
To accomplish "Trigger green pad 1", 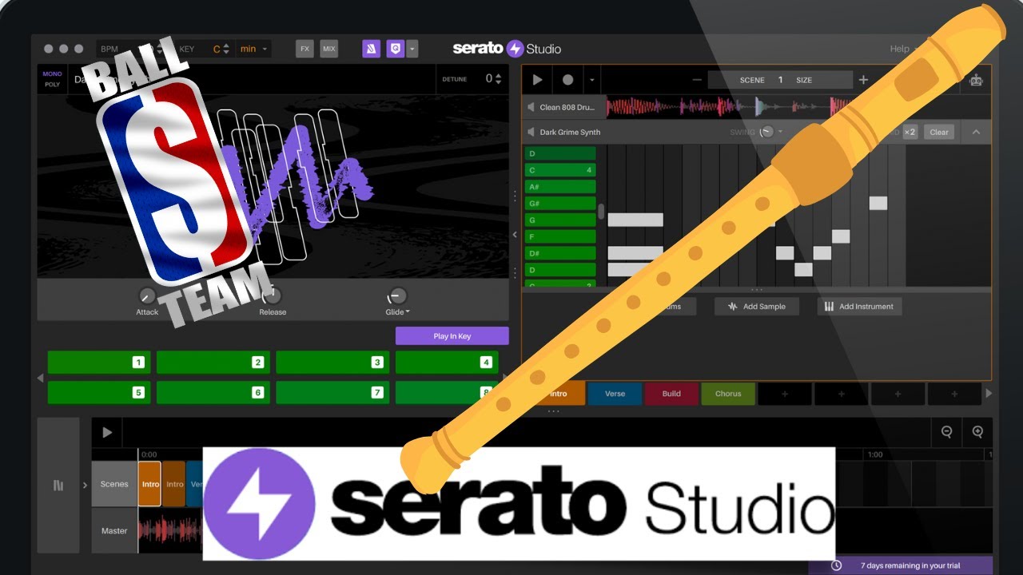I will click(99, 363).
